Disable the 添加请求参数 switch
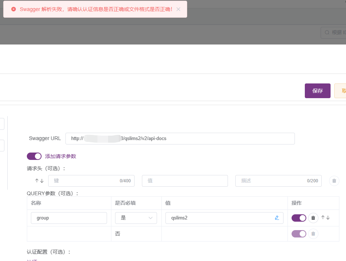 click(x=34, y=156)
